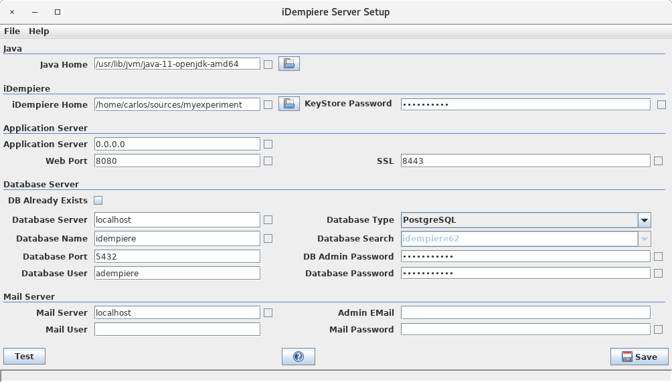Click the Application Server address field

click(x=177, y=144)
